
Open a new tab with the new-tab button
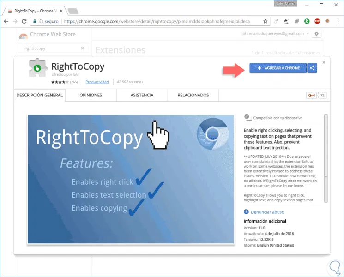point(73,11)
